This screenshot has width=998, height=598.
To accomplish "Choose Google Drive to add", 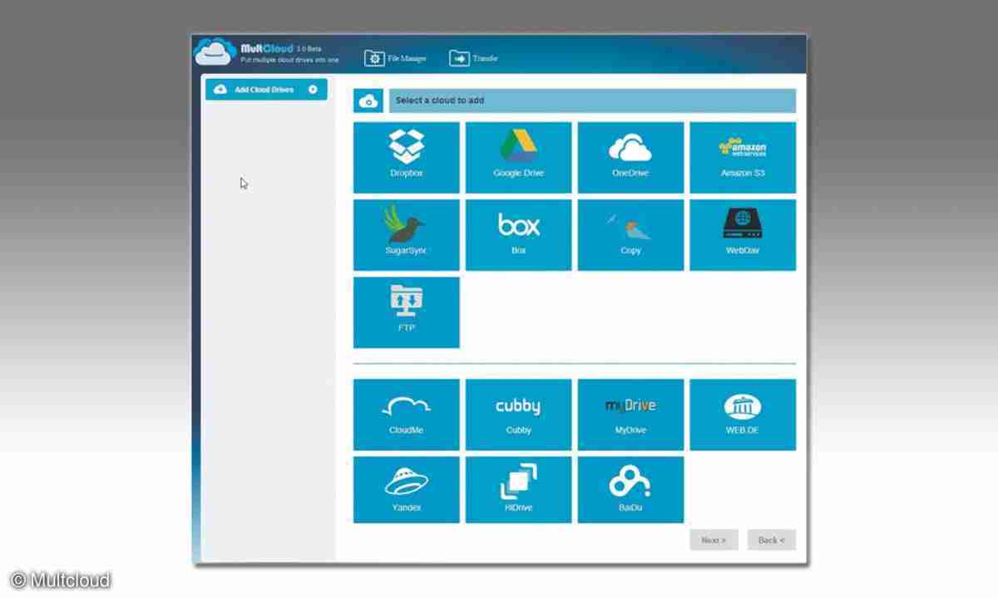I will [518, 158].
